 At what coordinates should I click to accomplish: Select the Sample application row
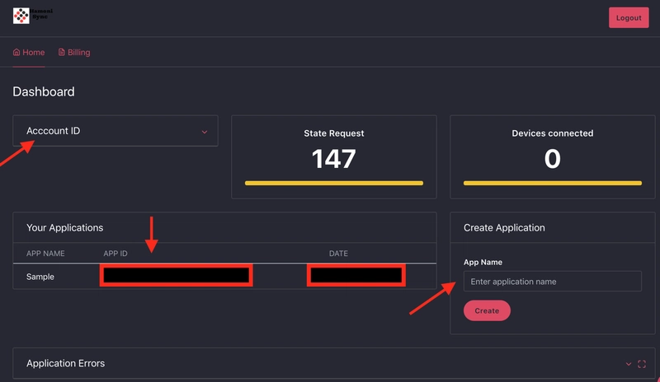pos(40,277)
